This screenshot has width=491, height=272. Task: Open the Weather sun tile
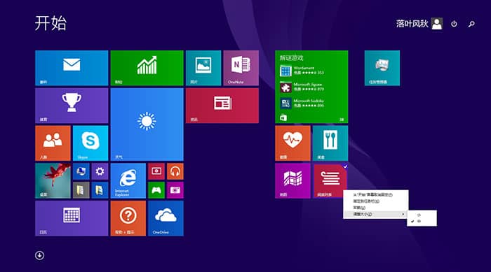(147, 124)
